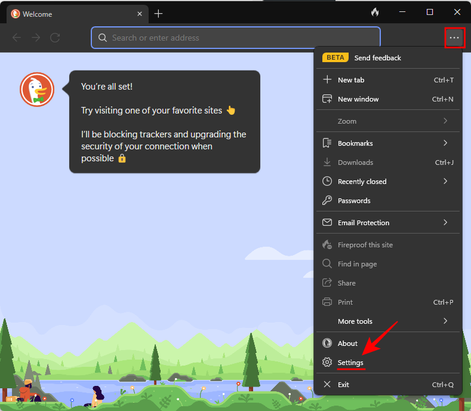Screen dimensions: 471x411
Task: Choose Share in menu
Action: (388, 283)
